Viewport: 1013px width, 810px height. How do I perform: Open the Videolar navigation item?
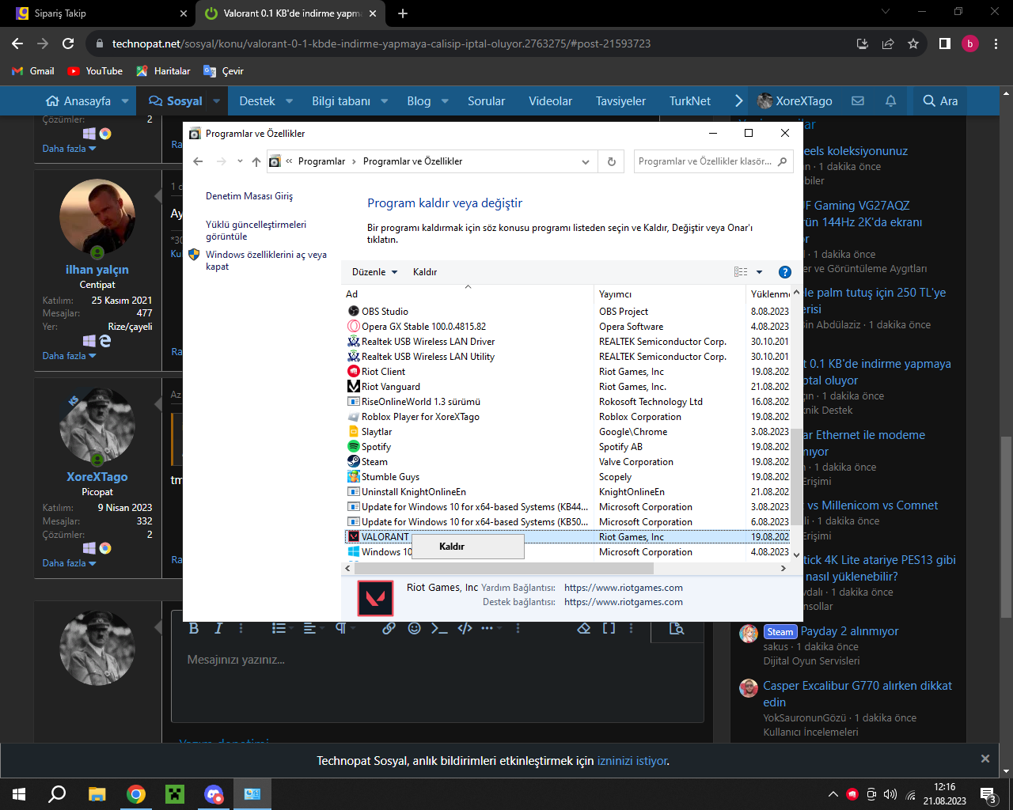(x=550, y=101)
